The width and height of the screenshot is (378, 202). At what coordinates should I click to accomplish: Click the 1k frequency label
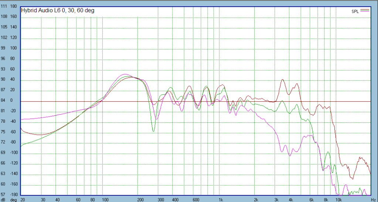(x=221, y=200)
